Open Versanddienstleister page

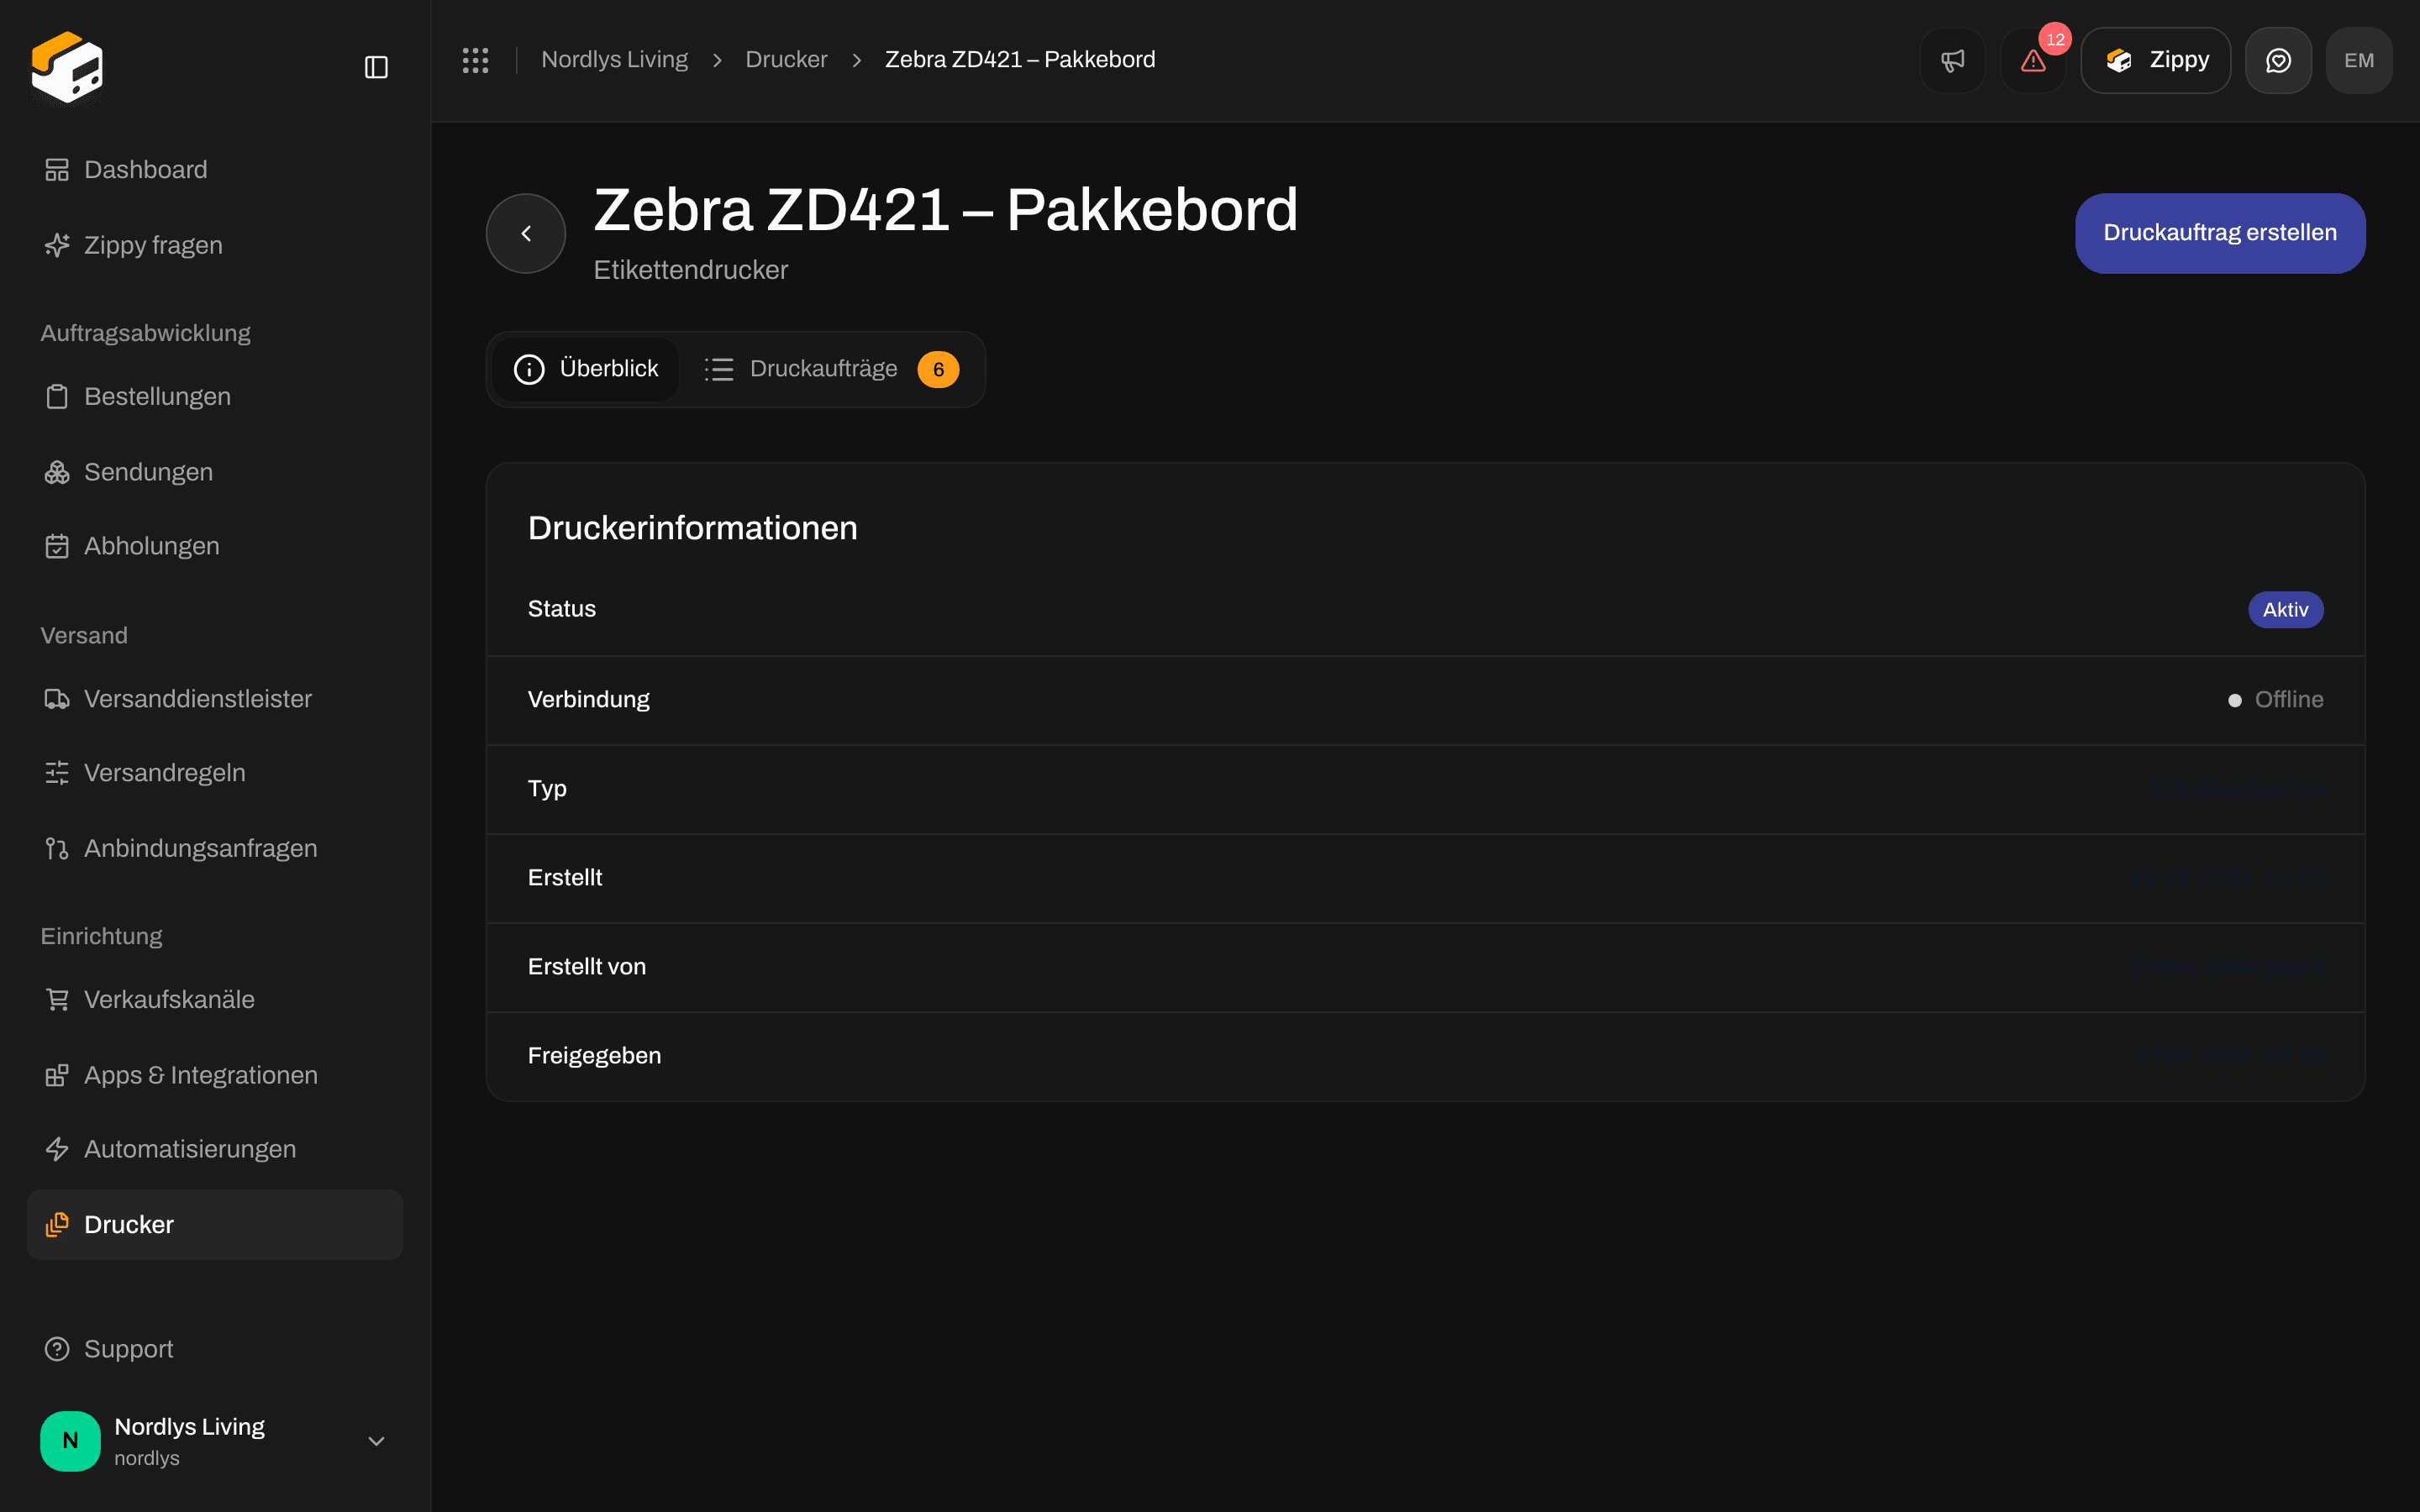tap(215, 699)
